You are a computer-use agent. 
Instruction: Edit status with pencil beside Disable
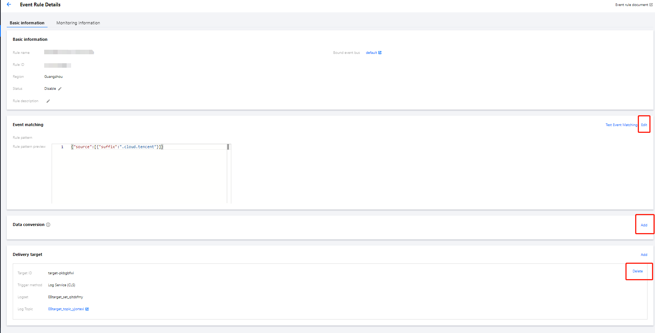60,89
